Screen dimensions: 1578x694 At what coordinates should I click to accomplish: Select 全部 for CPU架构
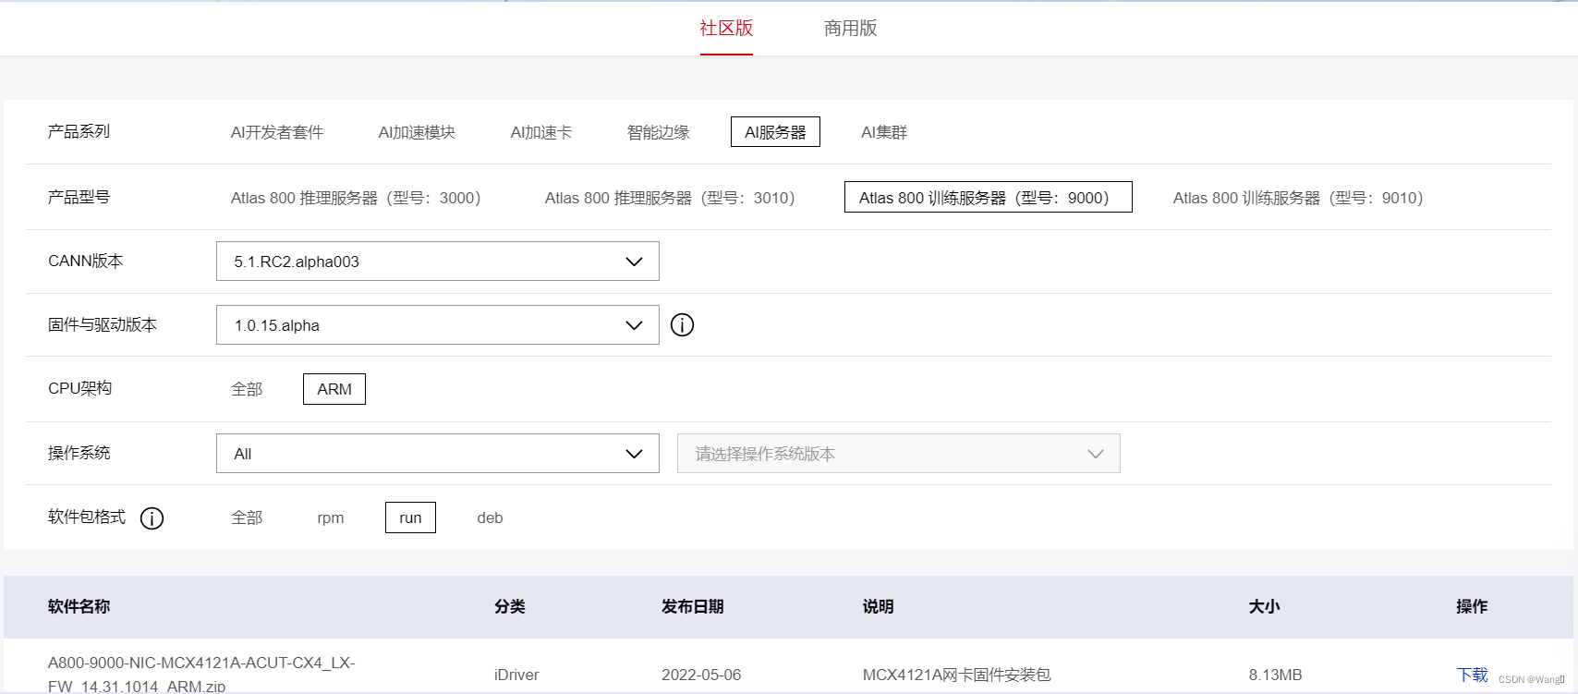(247, 389)
